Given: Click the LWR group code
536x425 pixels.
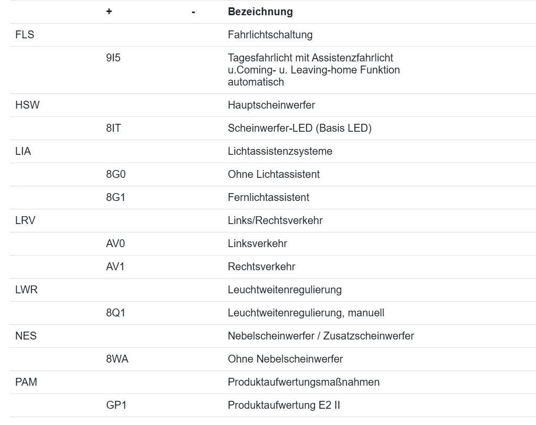Looking at the screenshot, I should click(27, 290).
